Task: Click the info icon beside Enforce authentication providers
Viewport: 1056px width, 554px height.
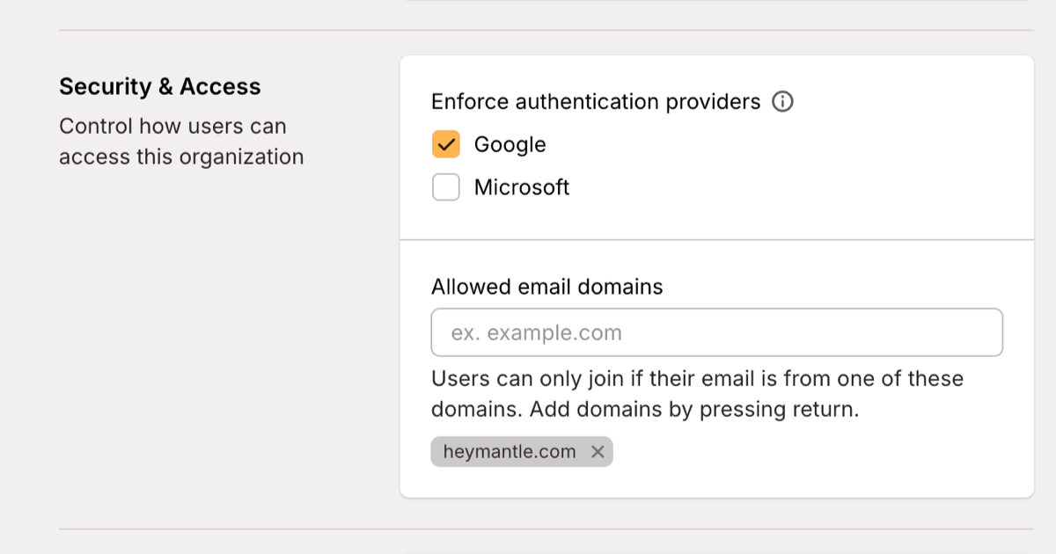Action: tap(781, 102)
